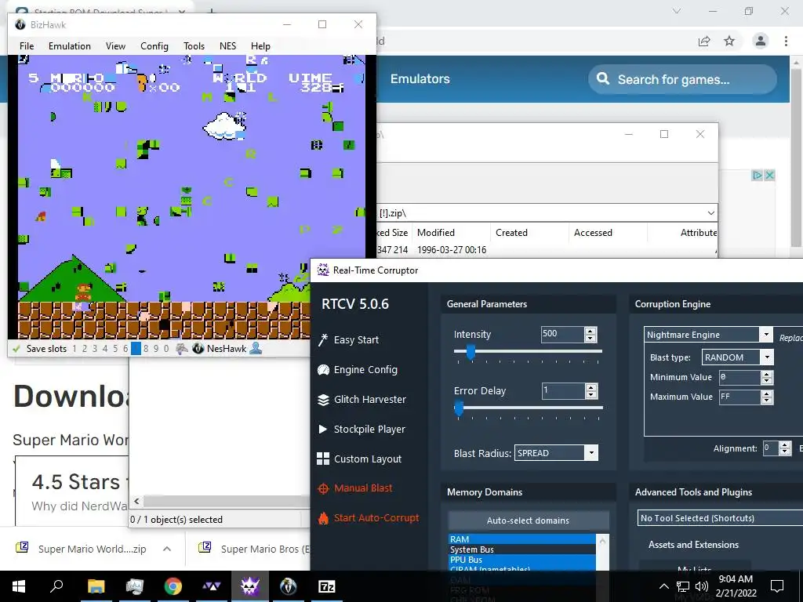Open BizHawk File menu

tap(27, 46)
